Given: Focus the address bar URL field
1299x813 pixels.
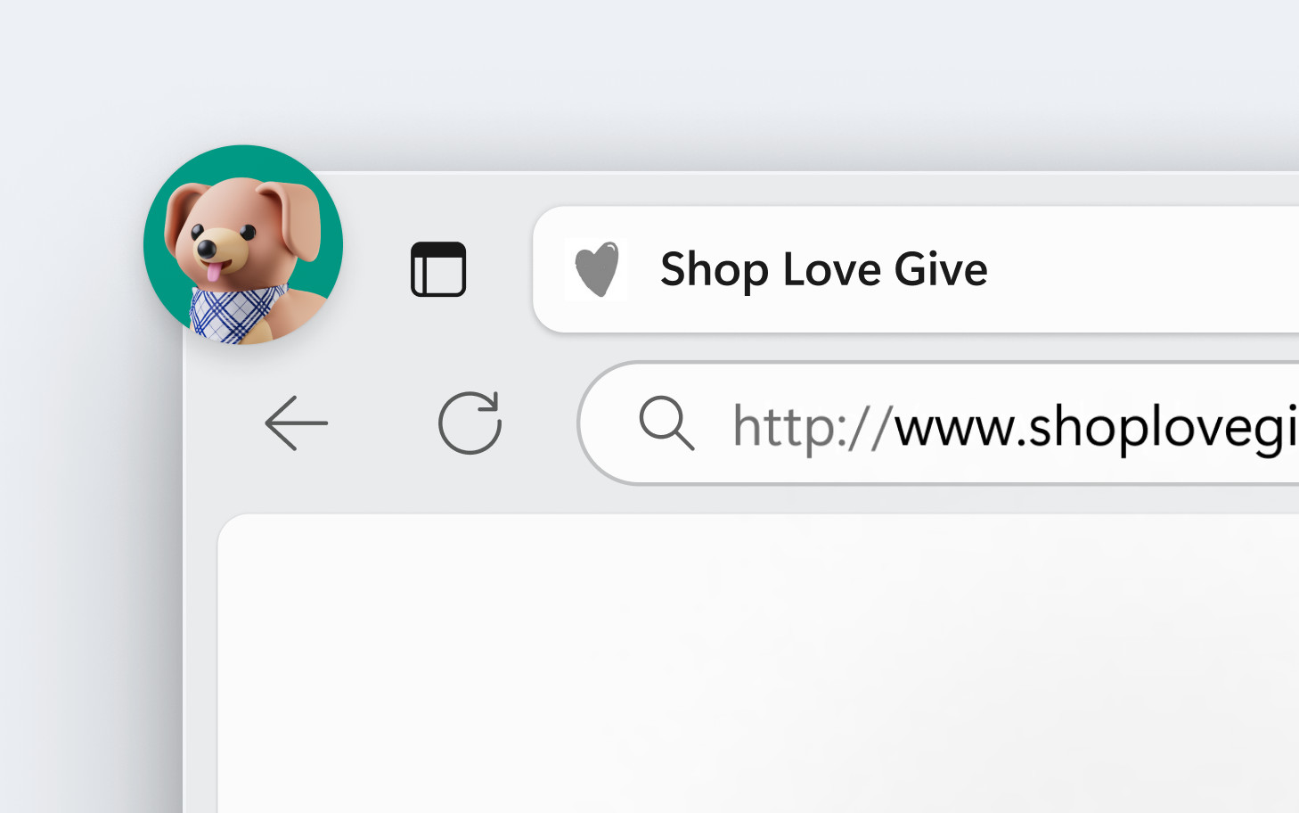Looking at the screenshot, I should point(938,423).
